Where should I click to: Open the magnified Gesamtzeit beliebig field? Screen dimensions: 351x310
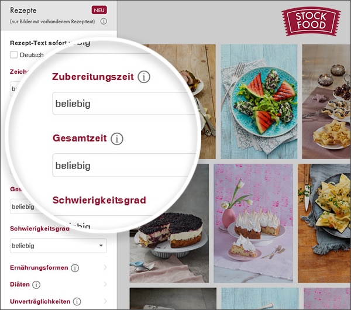pos(124,166)
